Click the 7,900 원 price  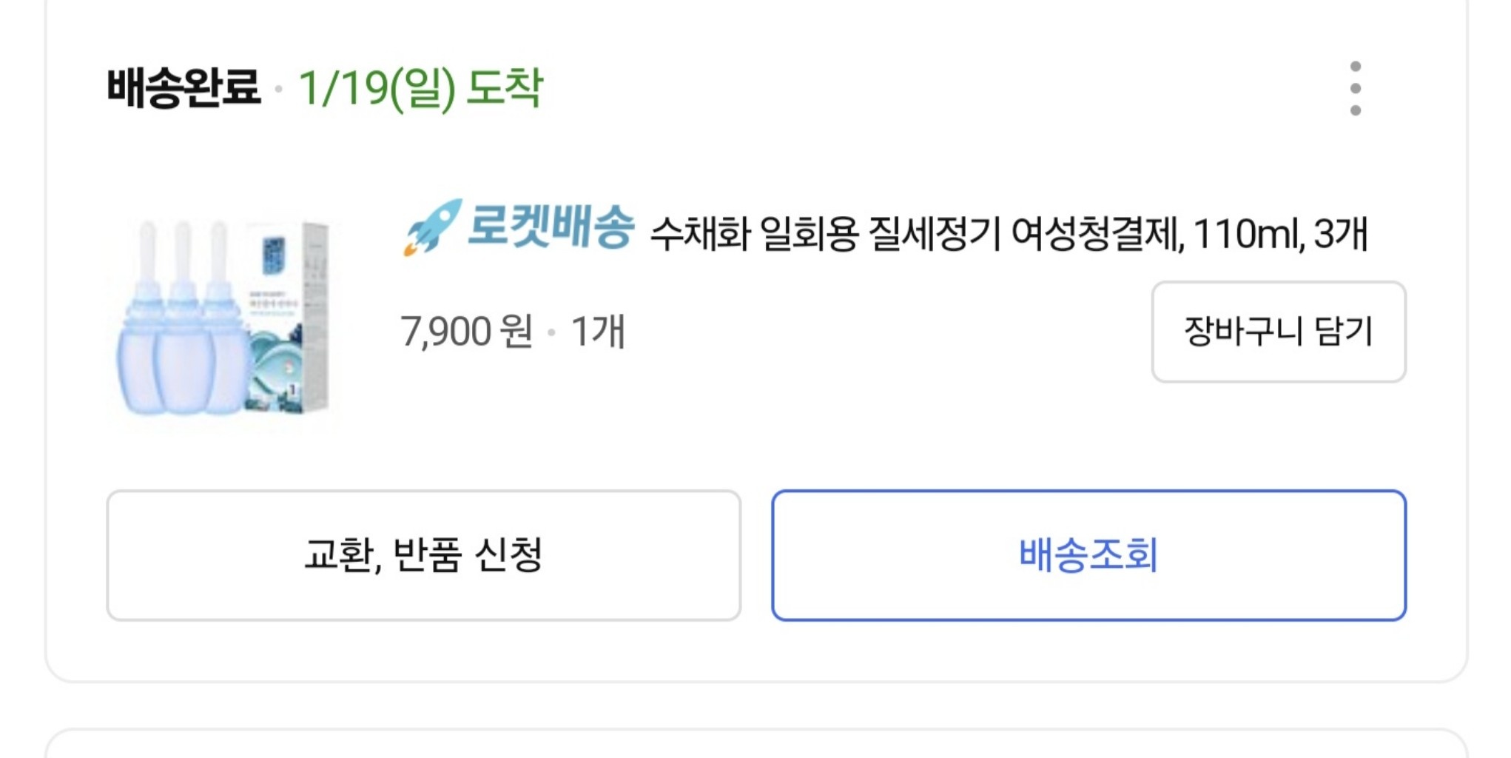click(x=466, y=331)
